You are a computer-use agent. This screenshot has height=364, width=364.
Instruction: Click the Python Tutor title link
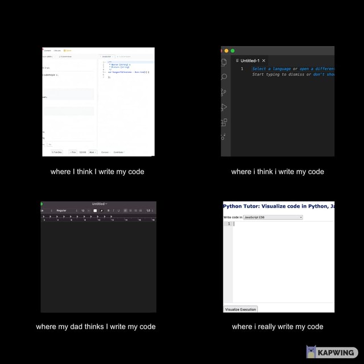(x=279, y=206)
